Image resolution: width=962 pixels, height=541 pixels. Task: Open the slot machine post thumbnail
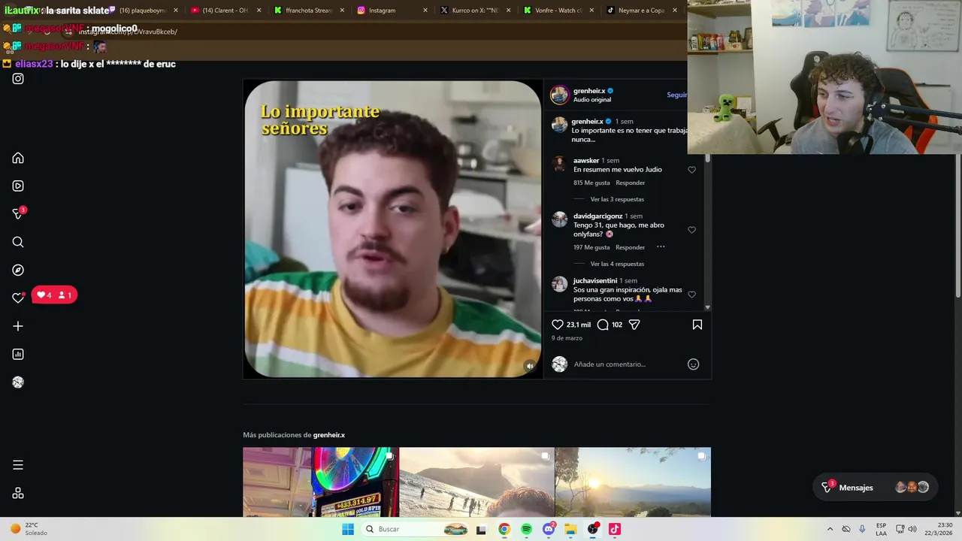coord(321,482)
